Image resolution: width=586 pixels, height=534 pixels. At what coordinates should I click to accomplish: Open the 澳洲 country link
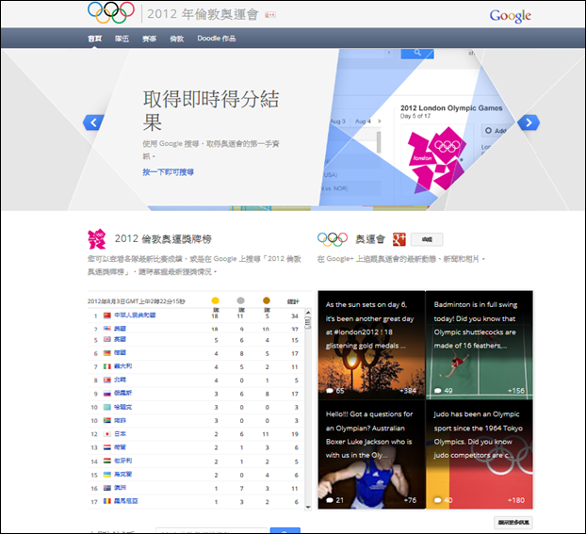(120, 488)
